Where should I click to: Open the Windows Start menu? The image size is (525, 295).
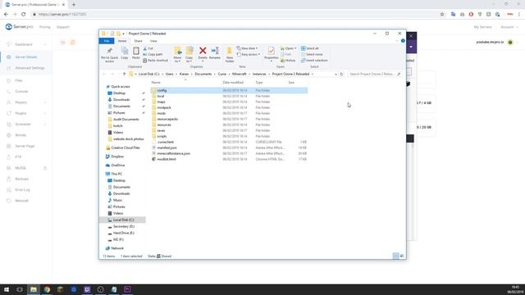pyautogui.click(x=7, y=289)
